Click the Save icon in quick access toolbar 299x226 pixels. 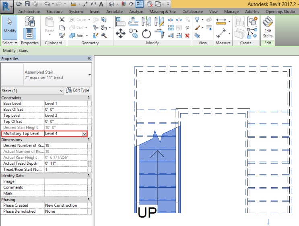pos(27,4)
